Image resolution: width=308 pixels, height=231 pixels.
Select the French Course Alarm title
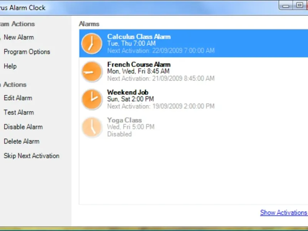pyautogui.click(x=139, y=64)
